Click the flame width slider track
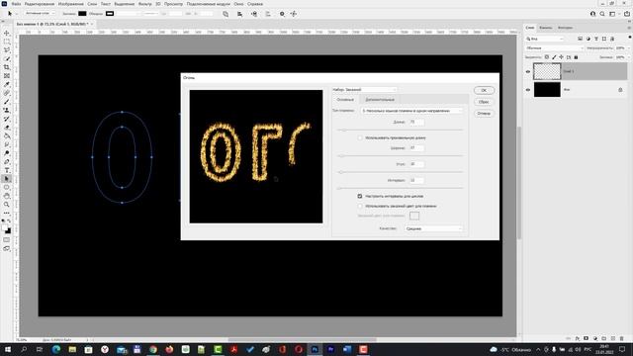This screenshot has width=633, height=356. coord(401,156)
